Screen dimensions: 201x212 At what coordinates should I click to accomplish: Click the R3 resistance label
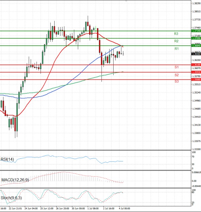176,34
